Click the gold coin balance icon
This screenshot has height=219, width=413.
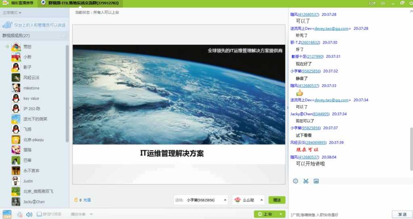pyautogui.click(x=76, y=200)
